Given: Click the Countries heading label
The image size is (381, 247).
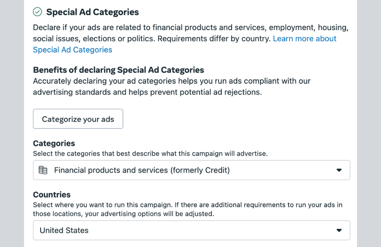Looking at the screenshot, I should coord(51,195).
